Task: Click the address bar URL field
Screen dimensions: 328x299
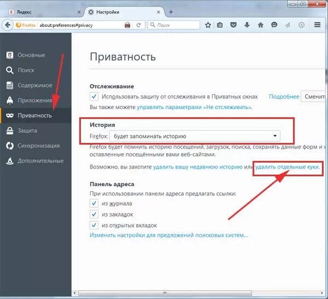Action: [80, 25]
